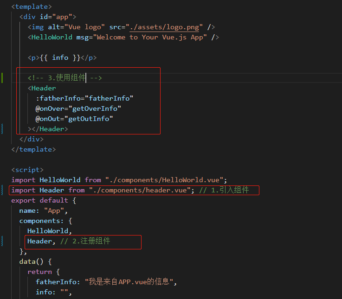Click the data() { method line
Viewport: 342px width, 299px height.
point(36,262)
